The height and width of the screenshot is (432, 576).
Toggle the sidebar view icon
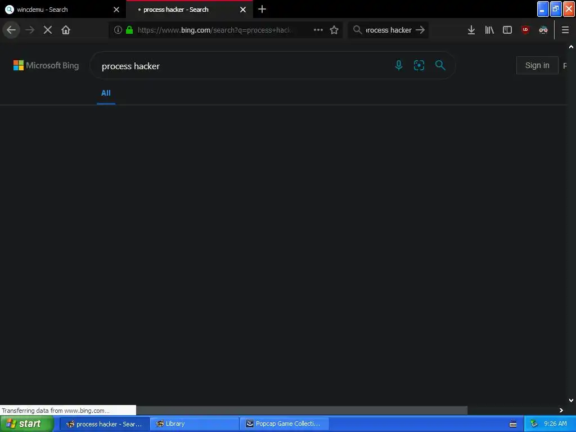(507, 30)
